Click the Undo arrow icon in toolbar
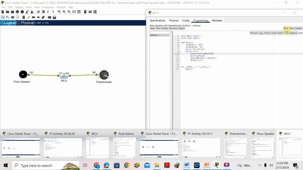 pyautogui.click(x=48, y=12)
